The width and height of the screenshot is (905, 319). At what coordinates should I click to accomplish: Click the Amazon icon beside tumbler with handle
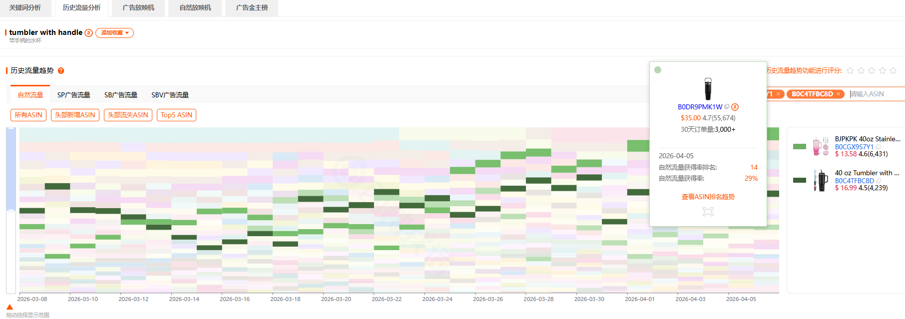tap(88, 33)
